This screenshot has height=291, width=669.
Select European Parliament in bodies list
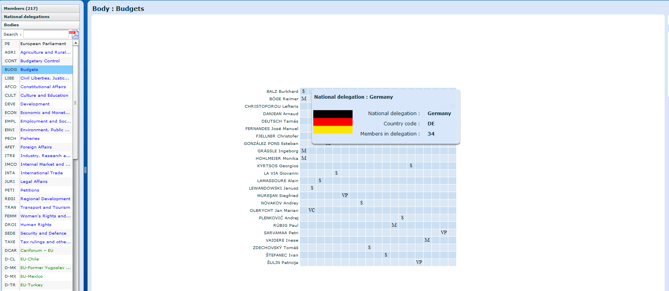tap(37, 43)
